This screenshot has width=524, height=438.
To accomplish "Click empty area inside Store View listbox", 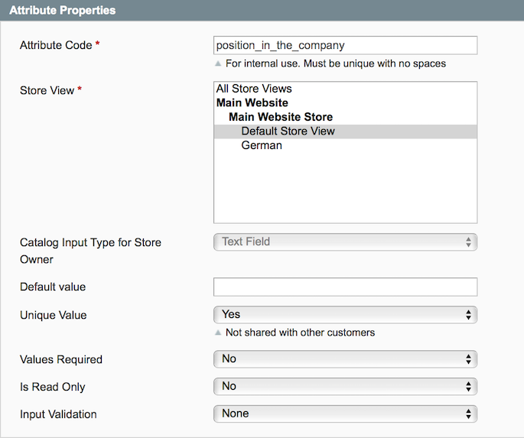I will (345, 191).
